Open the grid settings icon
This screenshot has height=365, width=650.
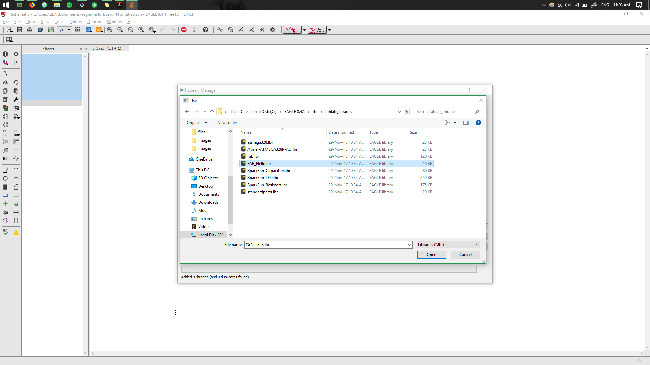[x=9, y=40]
